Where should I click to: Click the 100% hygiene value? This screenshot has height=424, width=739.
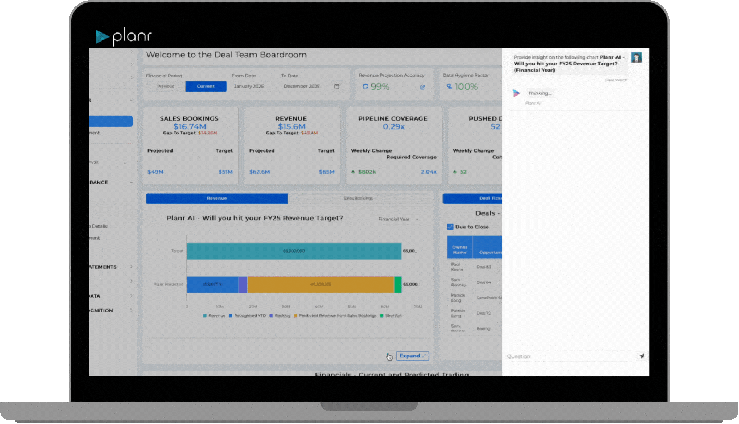coord(466,87)
